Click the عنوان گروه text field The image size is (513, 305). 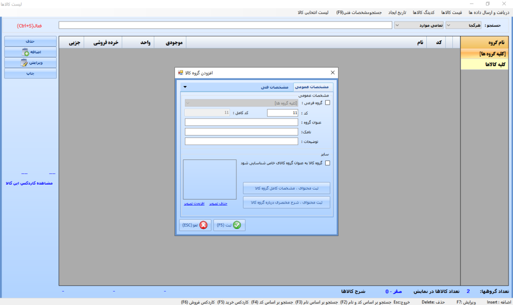point(241,122)
